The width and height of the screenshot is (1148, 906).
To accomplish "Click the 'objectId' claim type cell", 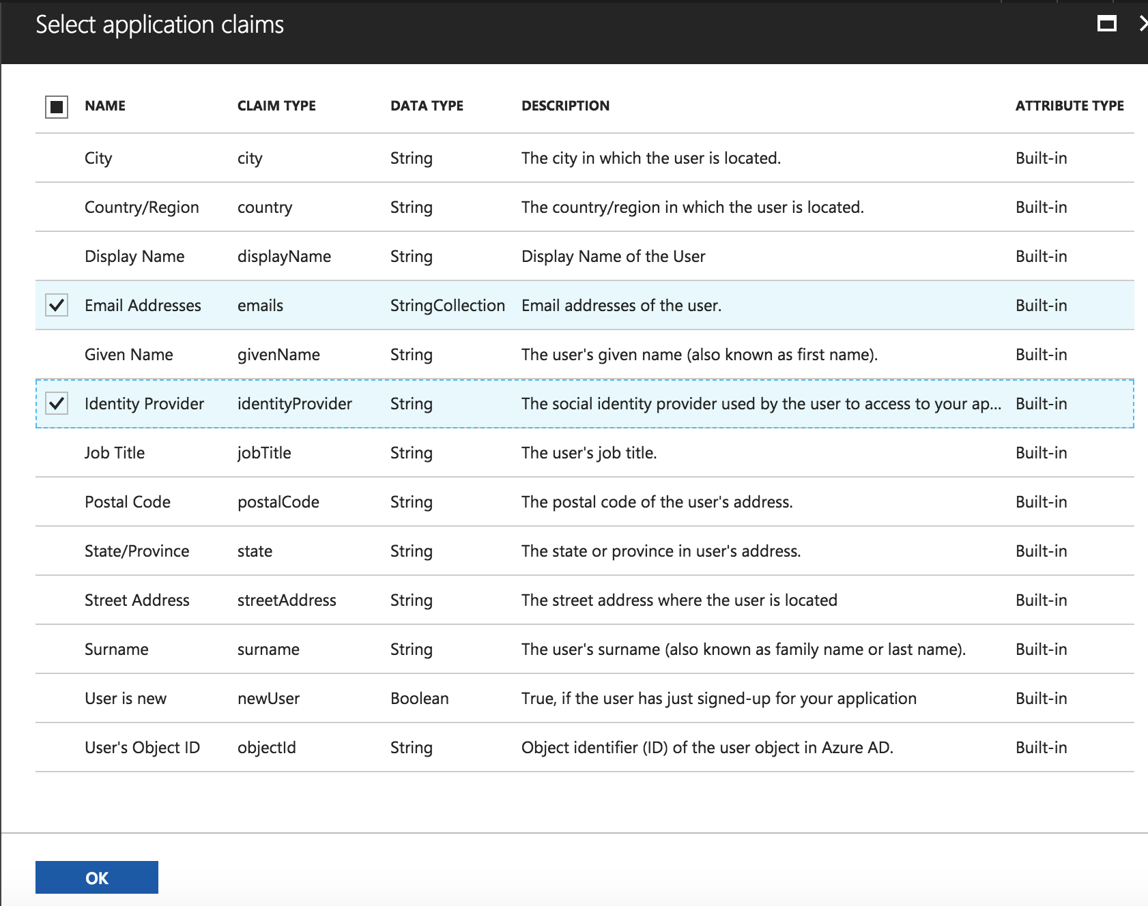I will click(x=267, y=747).
